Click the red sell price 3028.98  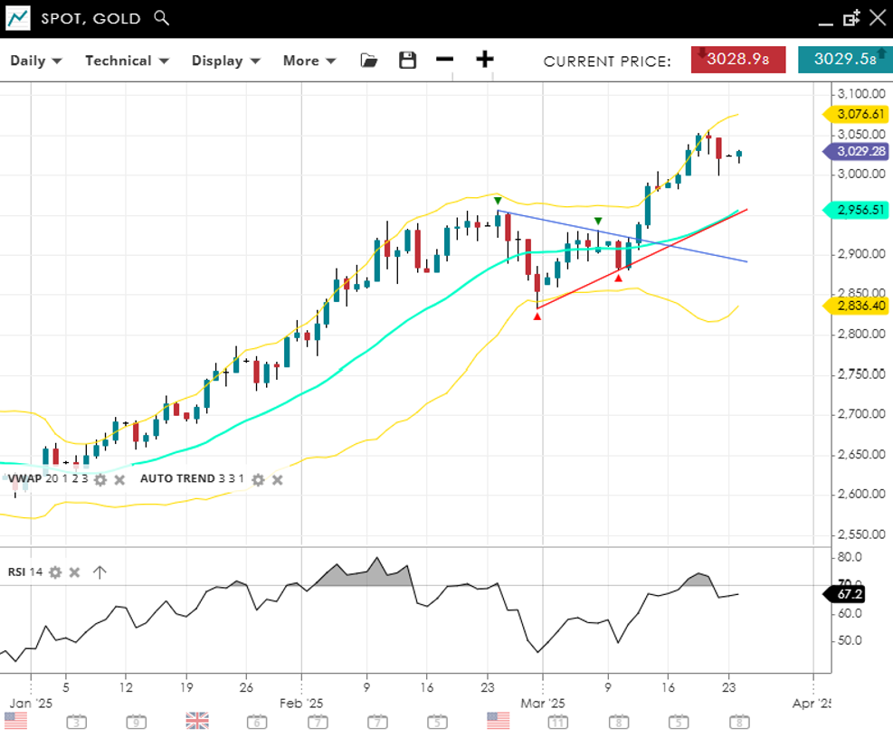738,60
